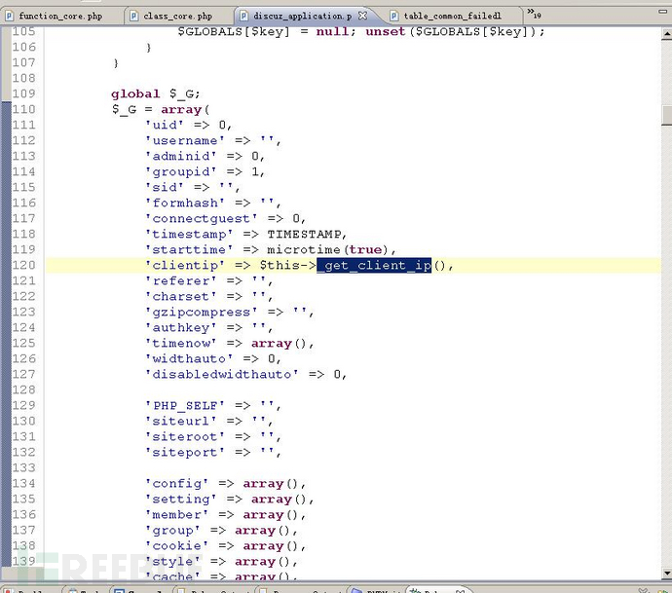Image resolution: width=672 pixels, height=593 pixels.
Task: Click the 'authkey' array key
Action: coord(181,328)
